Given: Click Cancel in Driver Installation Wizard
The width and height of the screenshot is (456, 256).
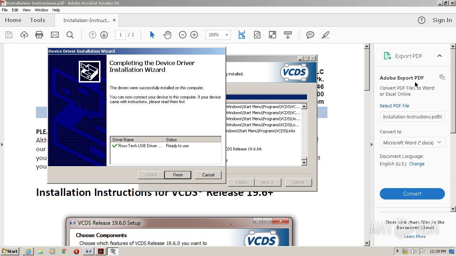Looking at the screenshot, I should (x=208, y=175).
